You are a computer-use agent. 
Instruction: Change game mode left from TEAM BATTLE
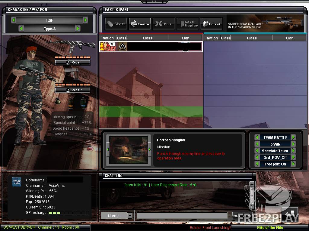(x=257, y=137)
